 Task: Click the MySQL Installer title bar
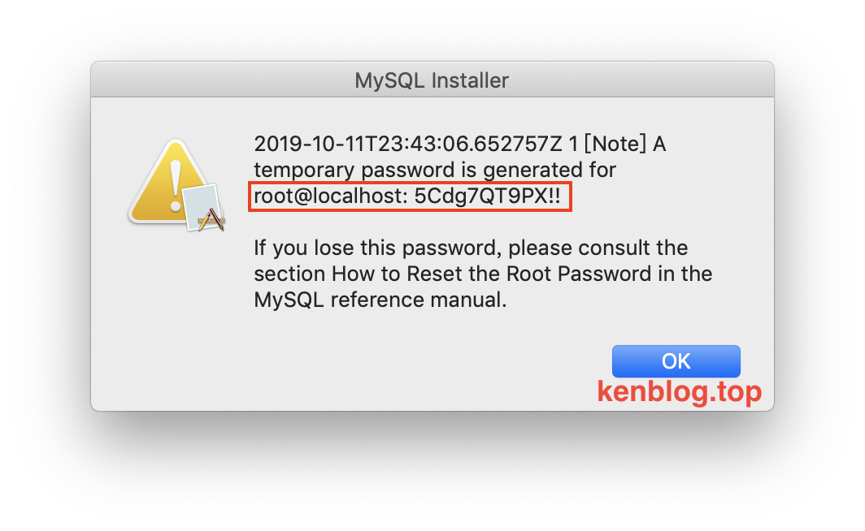click(432, 80)
